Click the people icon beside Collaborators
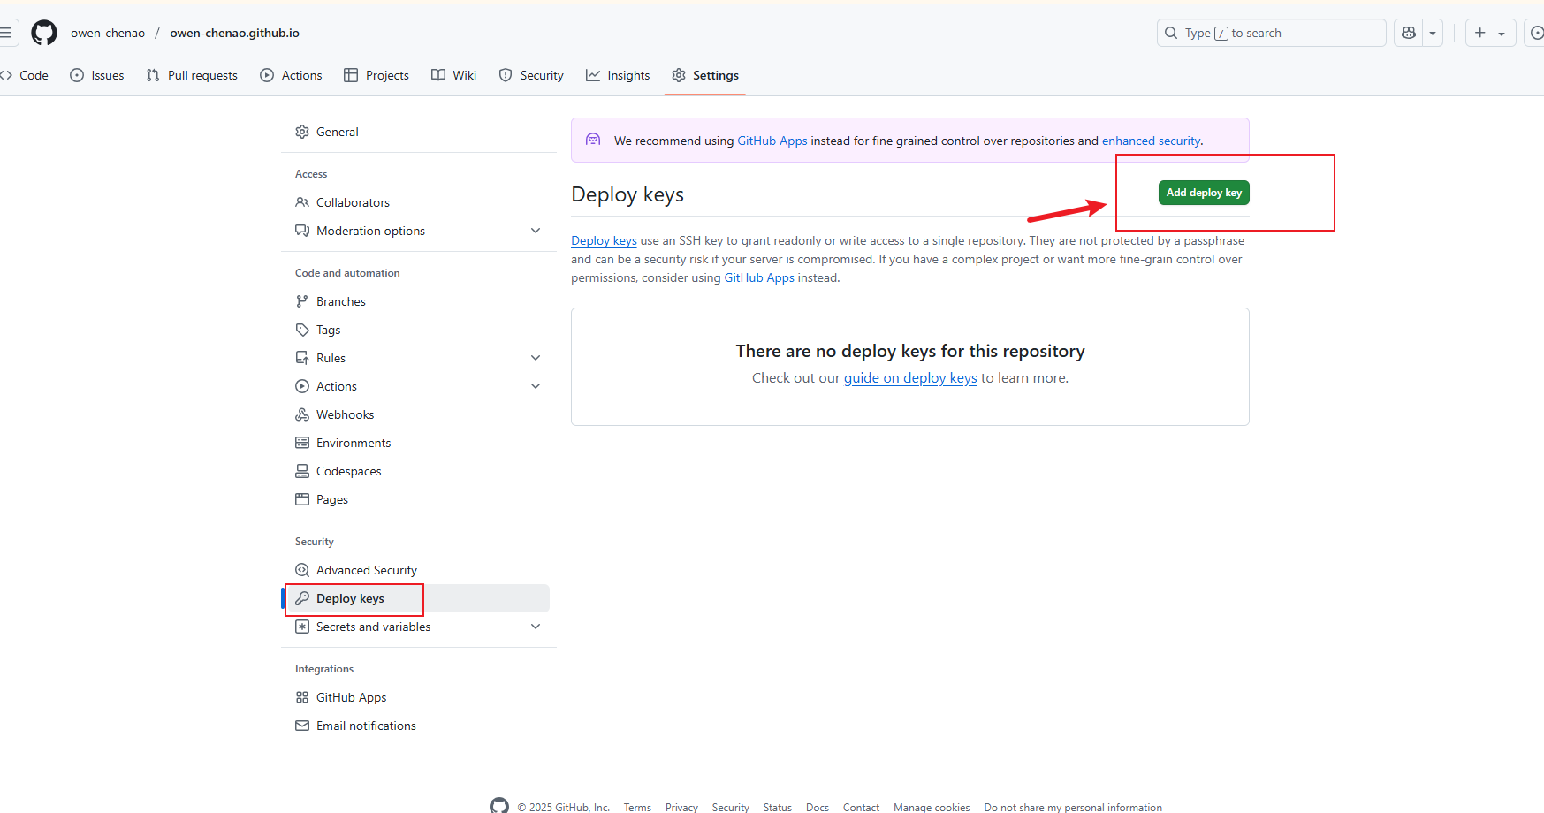 [302, 202]
